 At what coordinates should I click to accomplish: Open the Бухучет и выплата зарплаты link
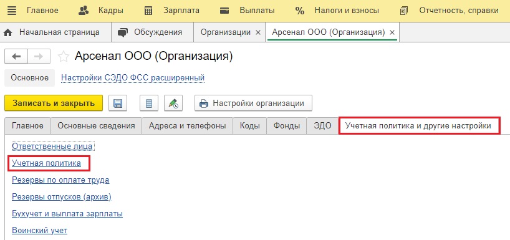(x=67, y=214)
